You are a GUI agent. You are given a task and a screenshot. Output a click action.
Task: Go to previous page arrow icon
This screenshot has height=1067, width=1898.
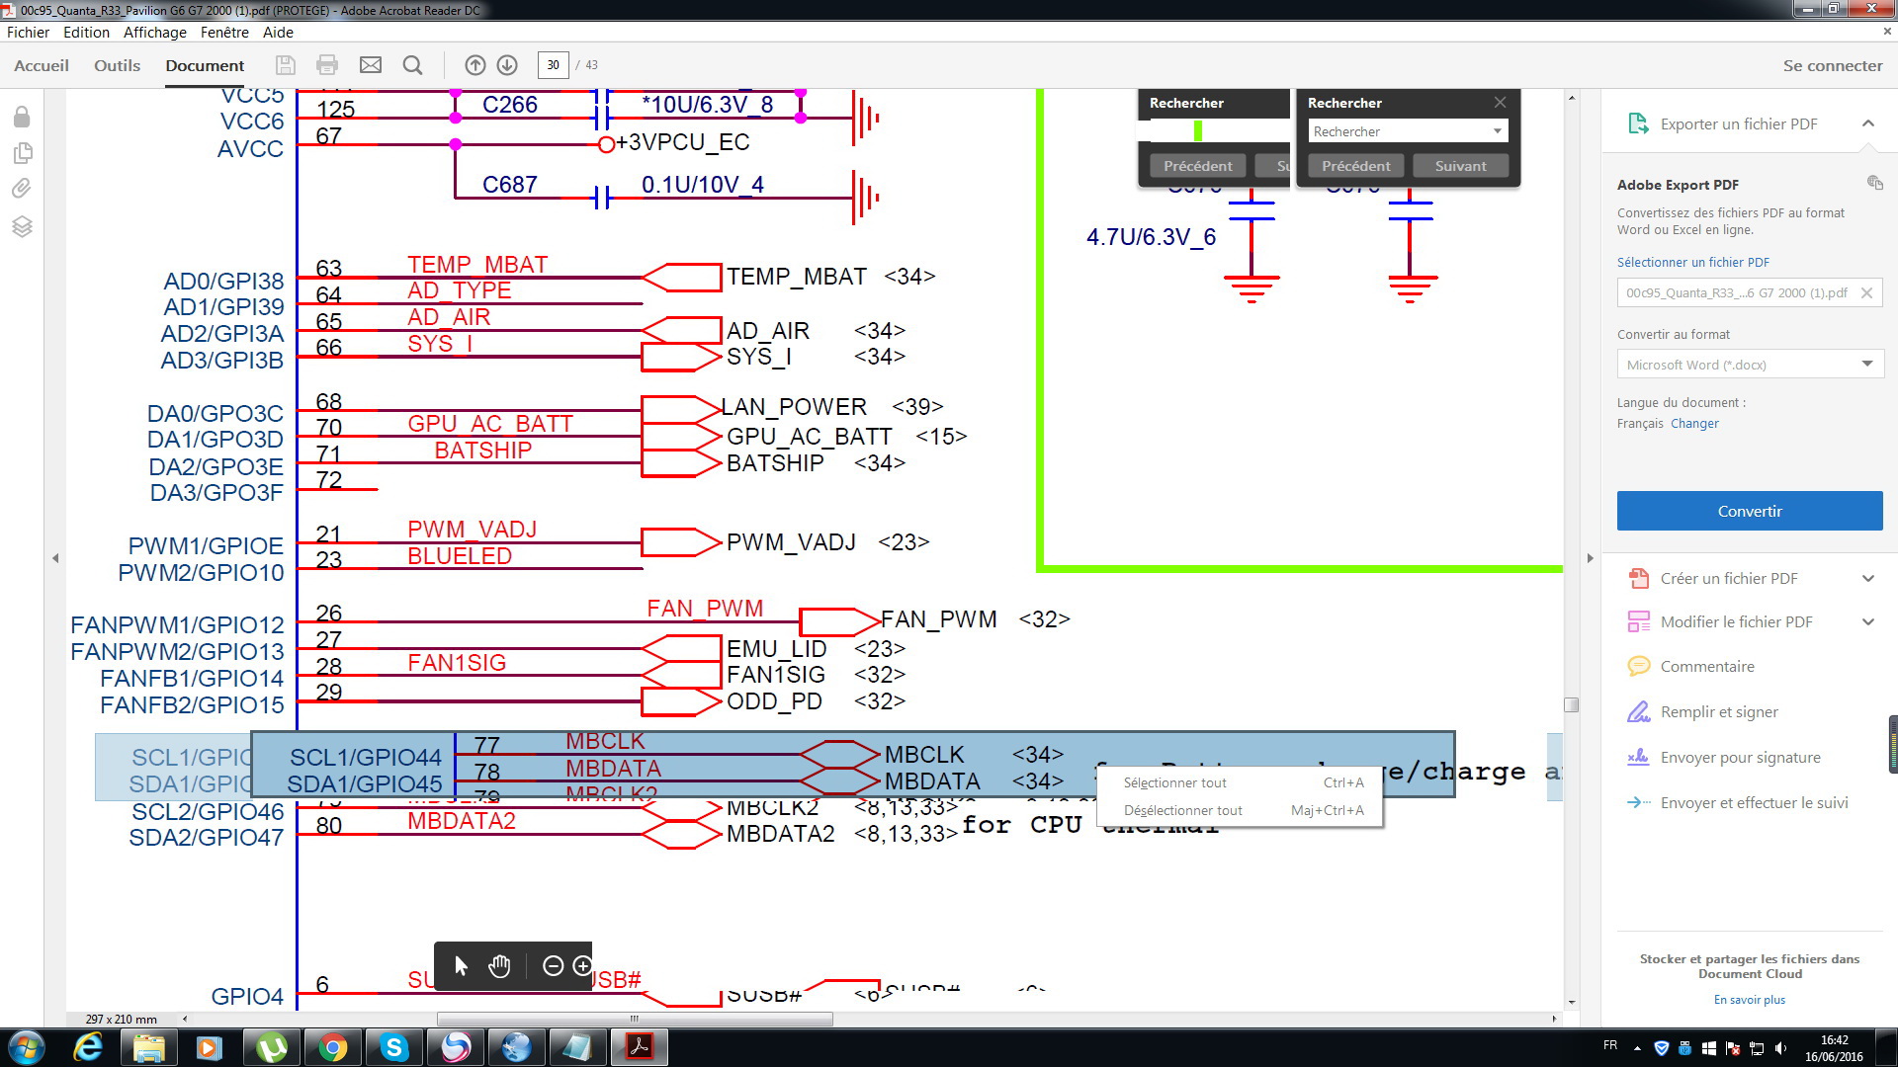[x=475, y=65]
